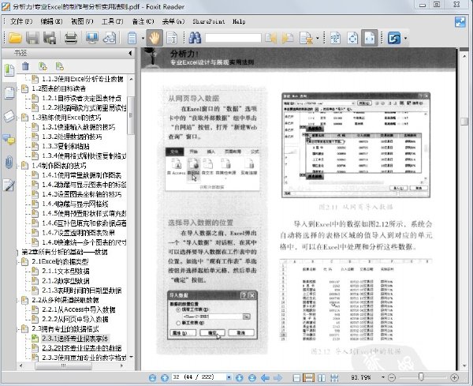Collapse the 1.4制作图表的技巧 node
Image resolution: width=473 pixels, height=386 pixels.
[18, 166]
